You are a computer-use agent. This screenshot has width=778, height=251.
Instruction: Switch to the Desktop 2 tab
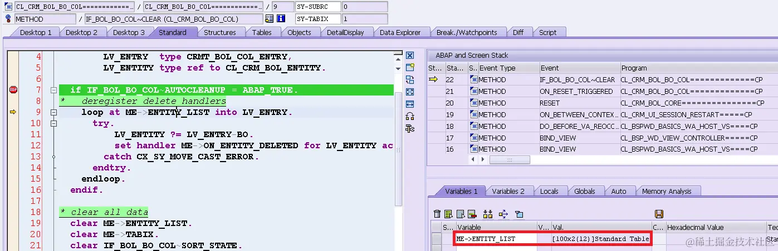[81, 32]
